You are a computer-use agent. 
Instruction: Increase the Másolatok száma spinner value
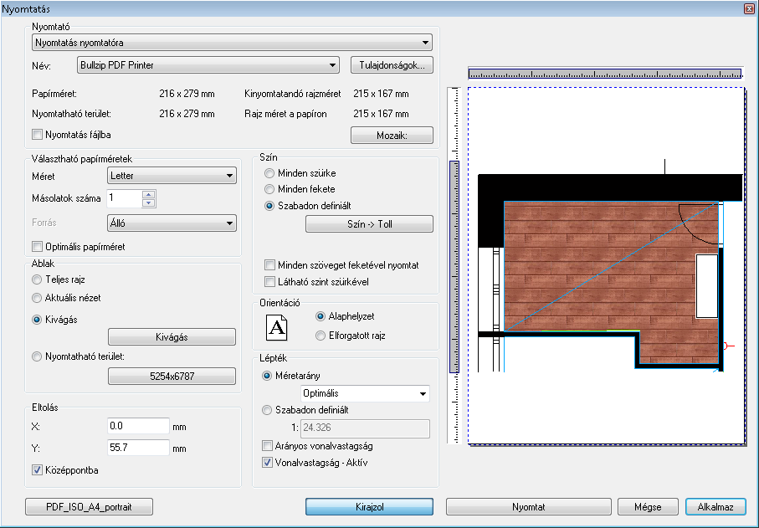point(149,195)
